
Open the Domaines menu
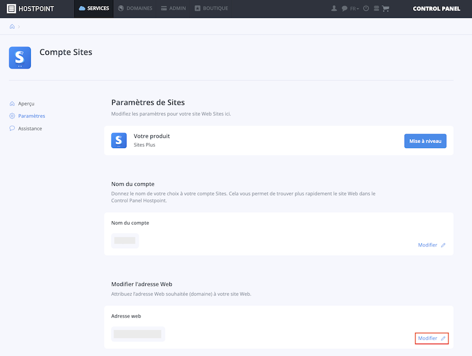pos(135,8)
